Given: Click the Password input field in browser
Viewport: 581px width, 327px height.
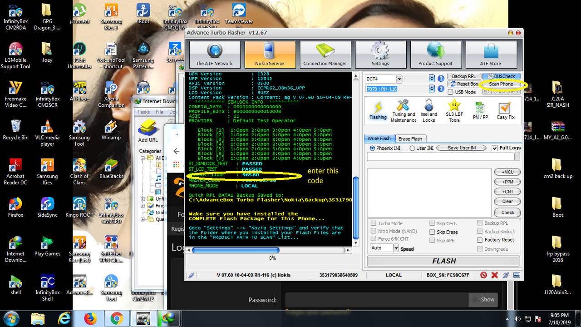Looking at the screenshot, I should pyautogui.click(x=377, y=300).
